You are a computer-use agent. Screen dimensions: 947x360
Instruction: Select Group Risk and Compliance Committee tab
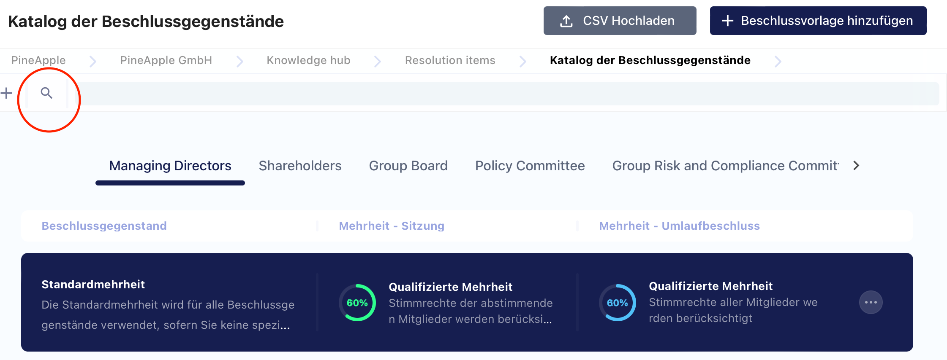pos(725,166)
